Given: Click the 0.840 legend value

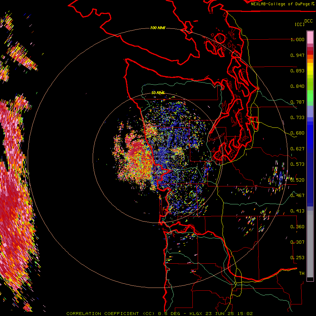Looking at the screenshot, I should tap(297, 86).
